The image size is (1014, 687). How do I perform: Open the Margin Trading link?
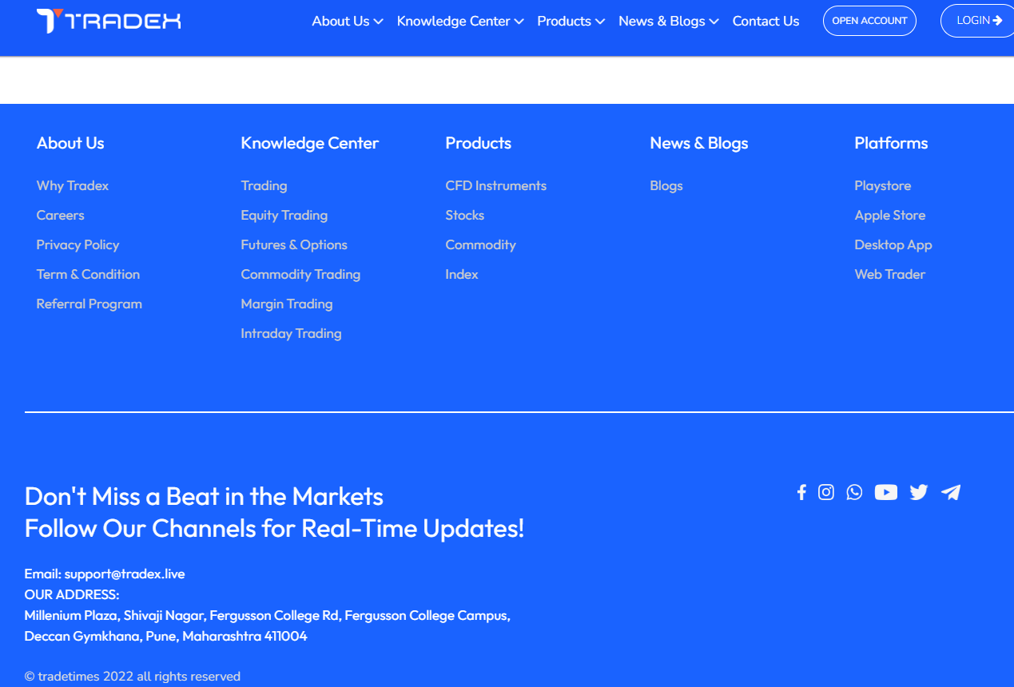287,304
